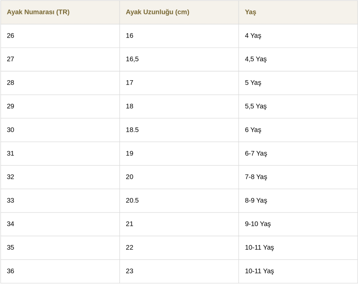Click shoe size 32 cell

[10, 177]
